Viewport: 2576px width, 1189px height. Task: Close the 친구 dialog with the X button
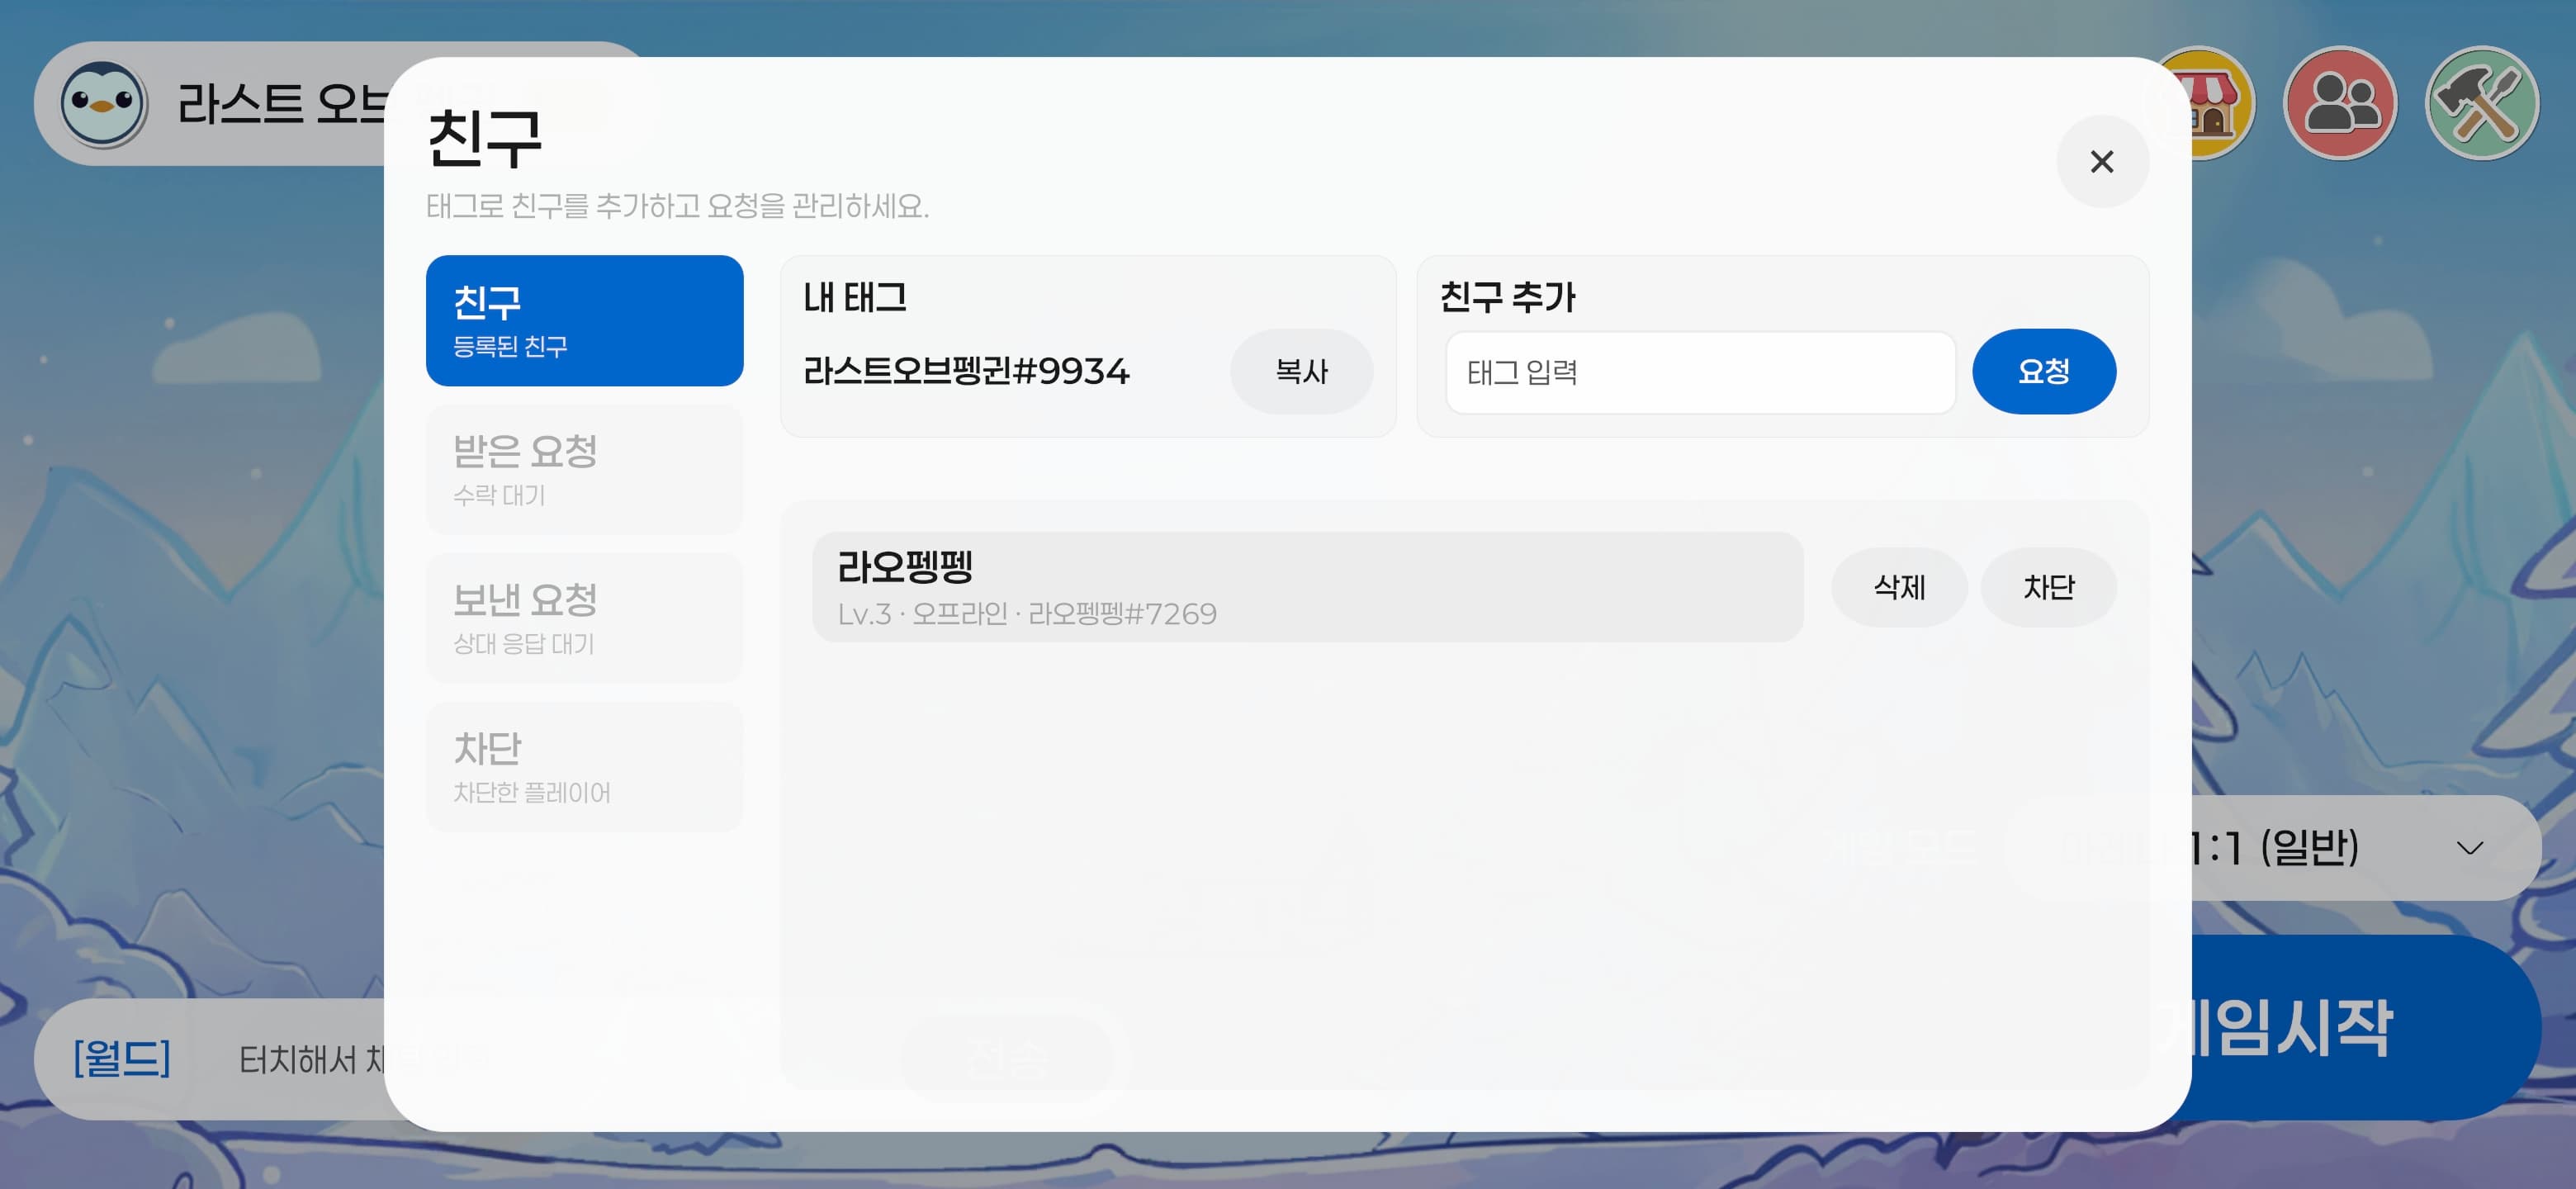(x=2102, y=161)
